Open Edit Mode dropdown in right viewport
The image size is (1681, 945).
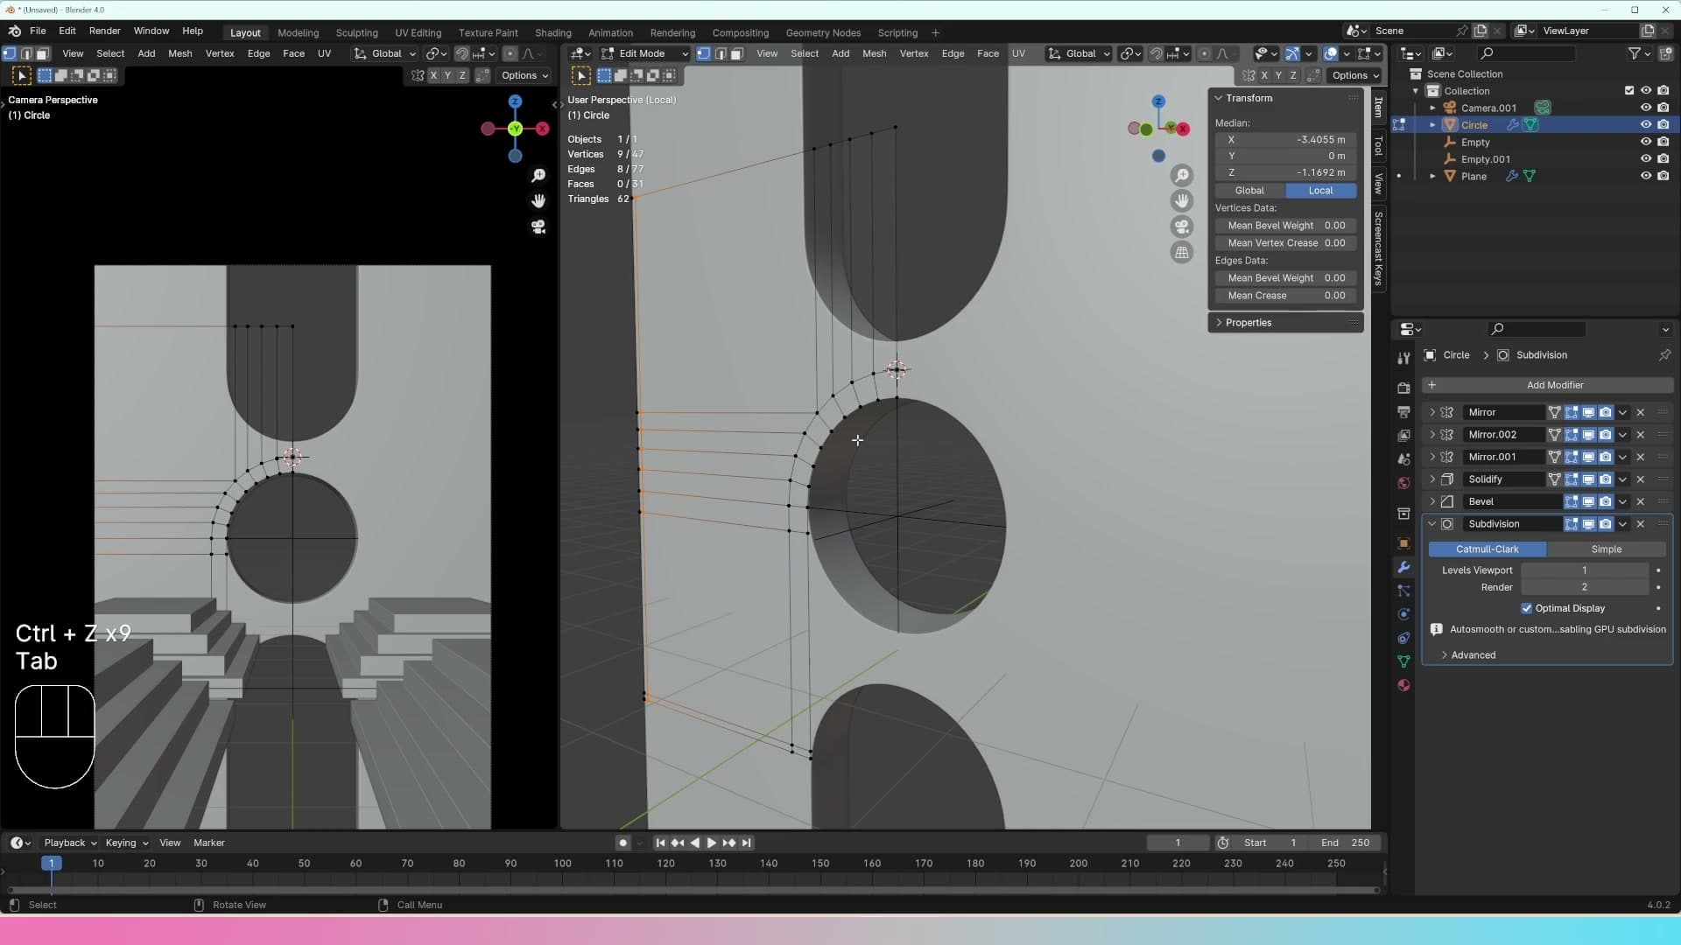[x=644, y=53]
